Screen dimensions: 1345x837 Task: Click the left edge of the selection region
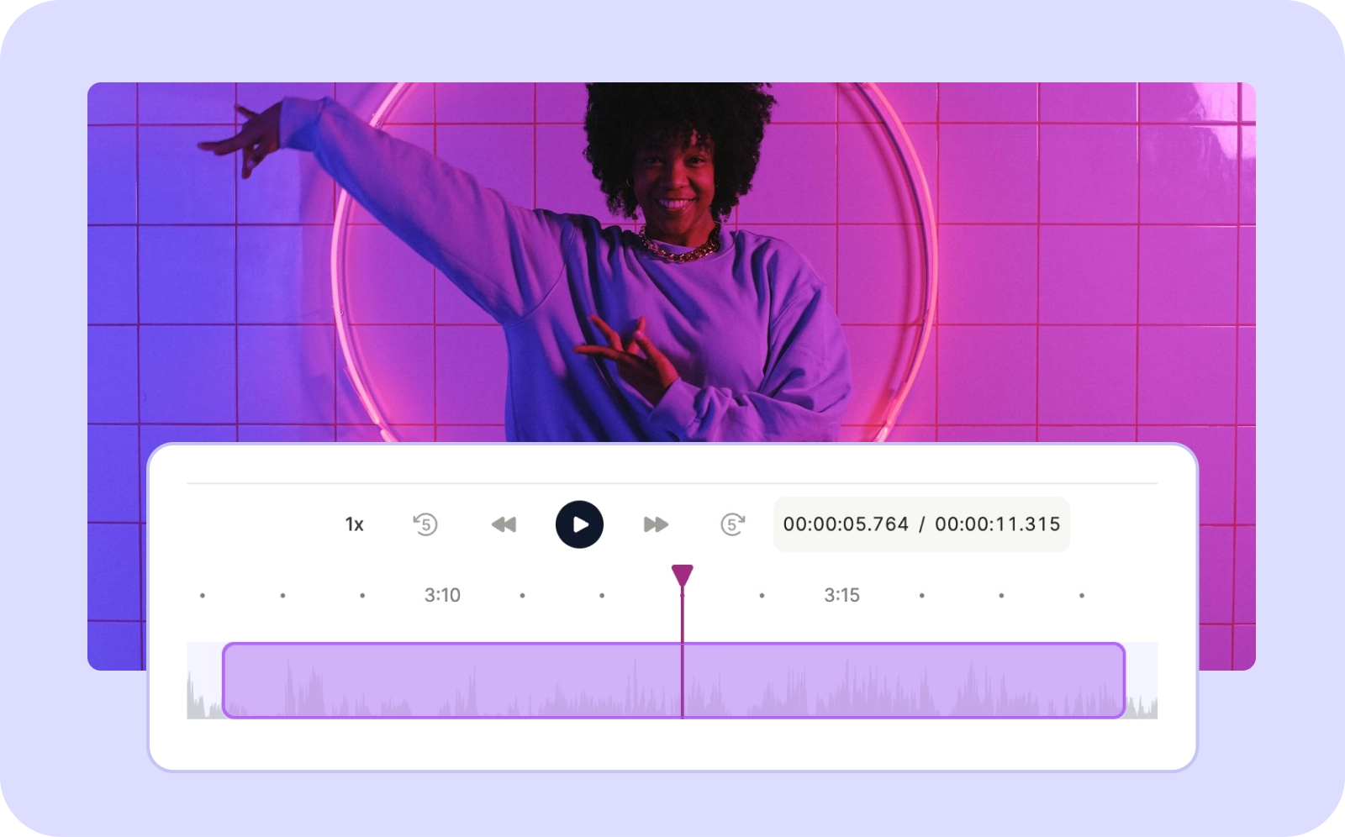(x=225, y=681)
